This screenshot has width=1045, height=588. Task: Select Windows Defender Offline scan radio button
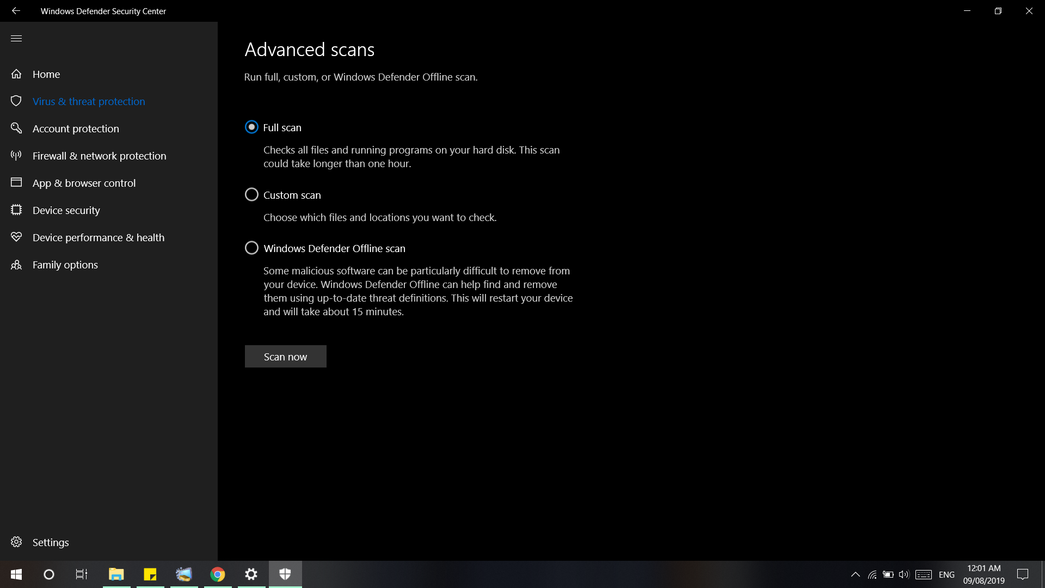click(251, 248)
